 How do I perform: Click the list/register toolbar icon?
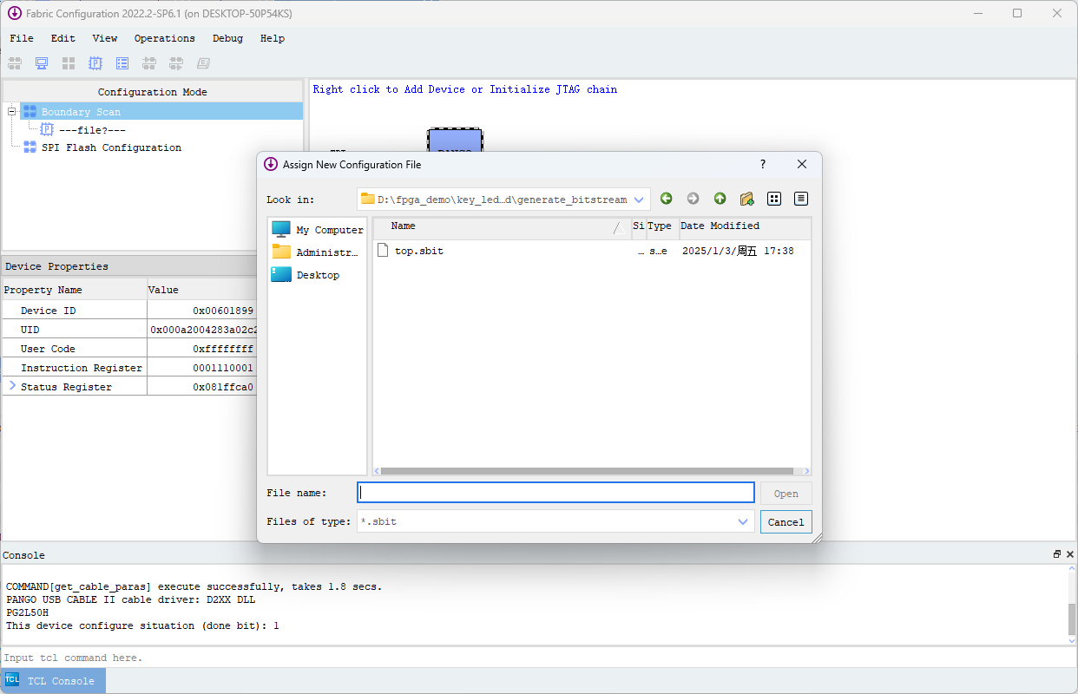(x=122, y=62)
